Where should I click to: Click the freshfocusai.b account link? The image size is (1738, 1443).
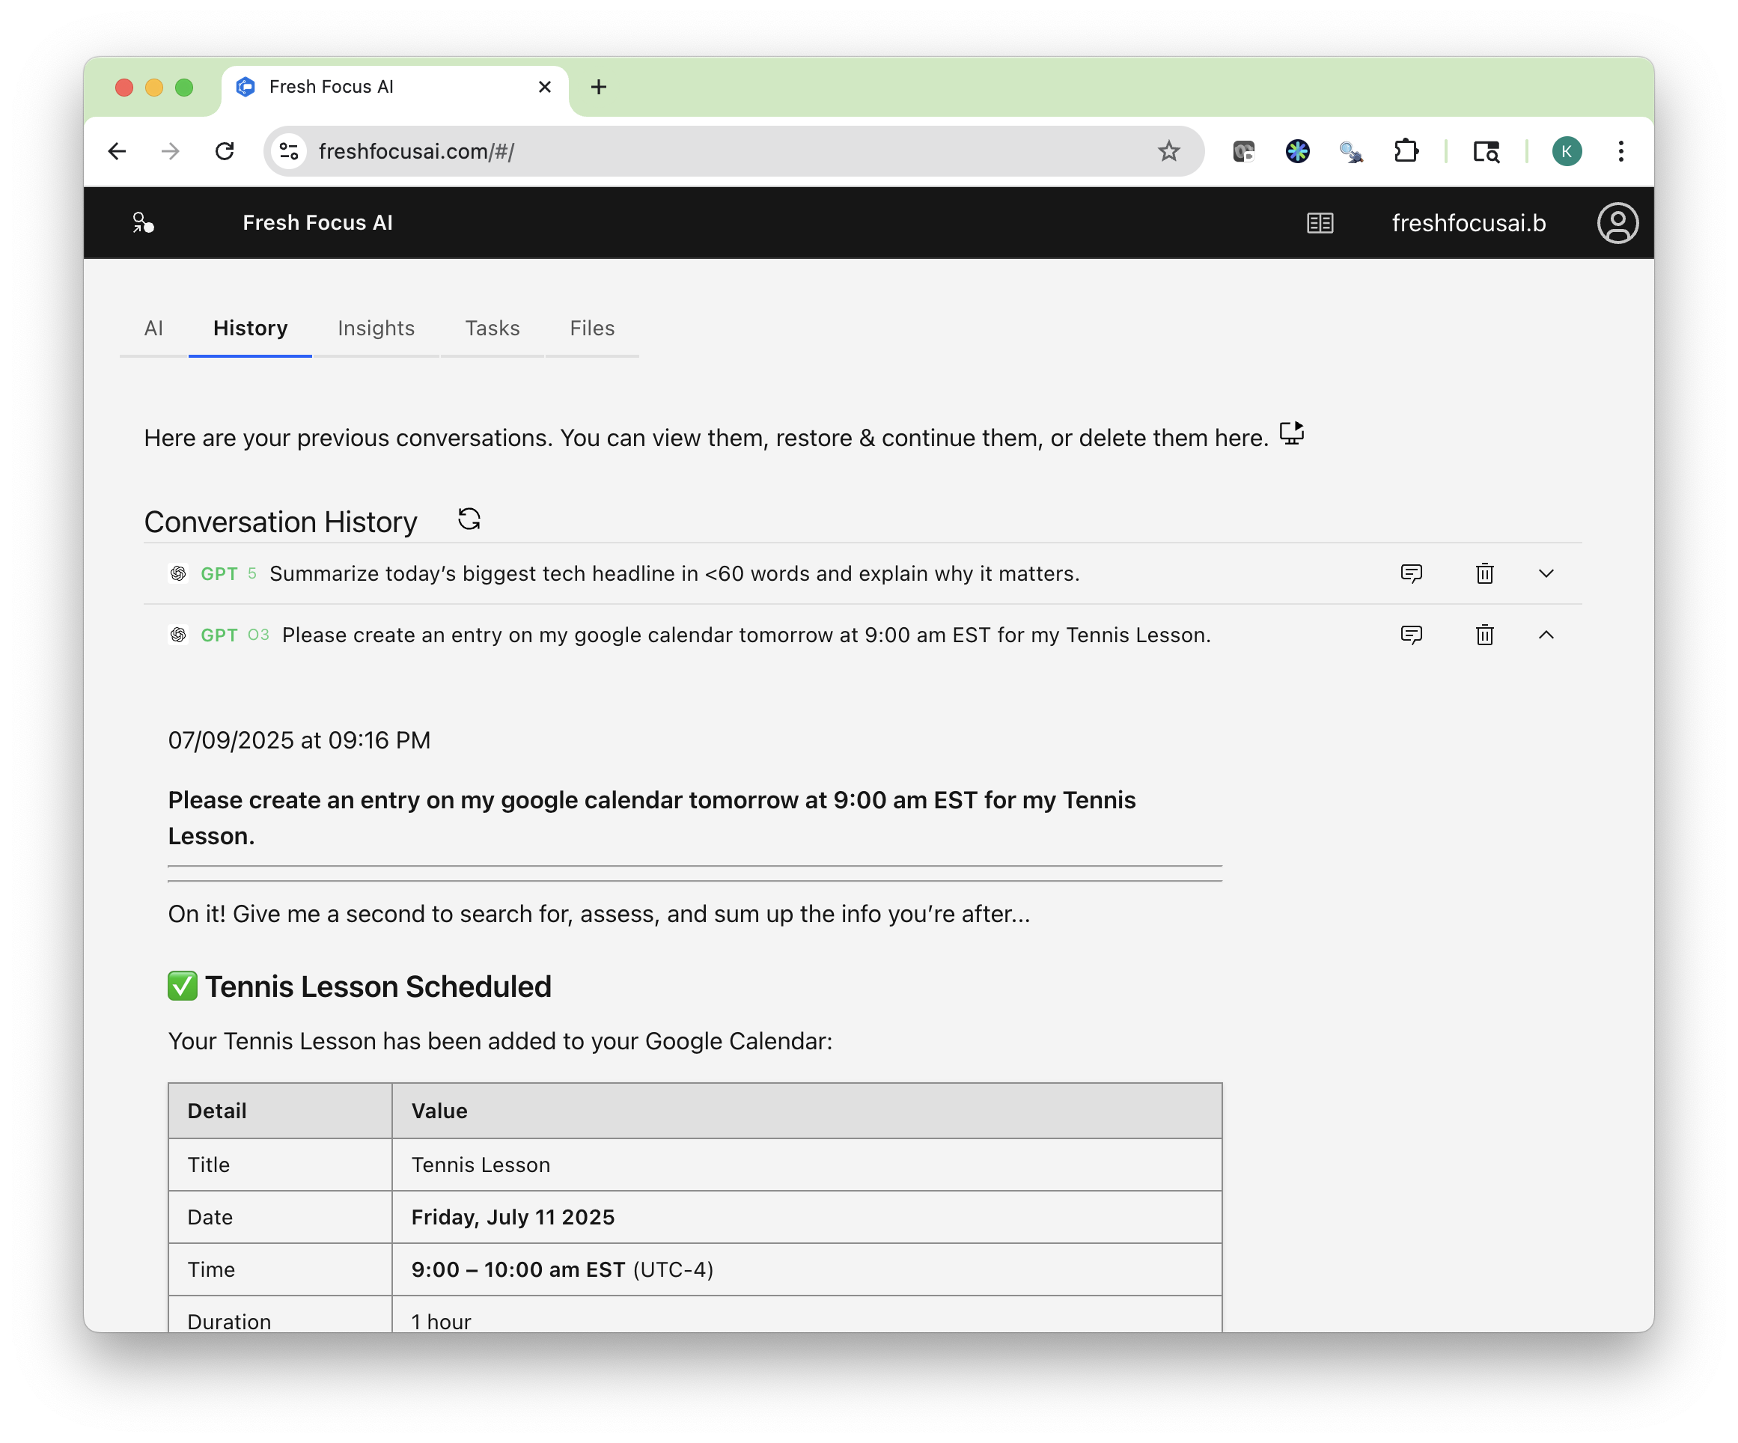click(1469, 223)
